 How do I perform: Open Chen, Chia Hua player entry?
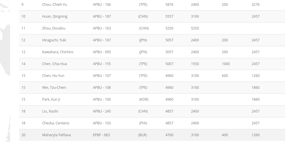pos(54,64)
